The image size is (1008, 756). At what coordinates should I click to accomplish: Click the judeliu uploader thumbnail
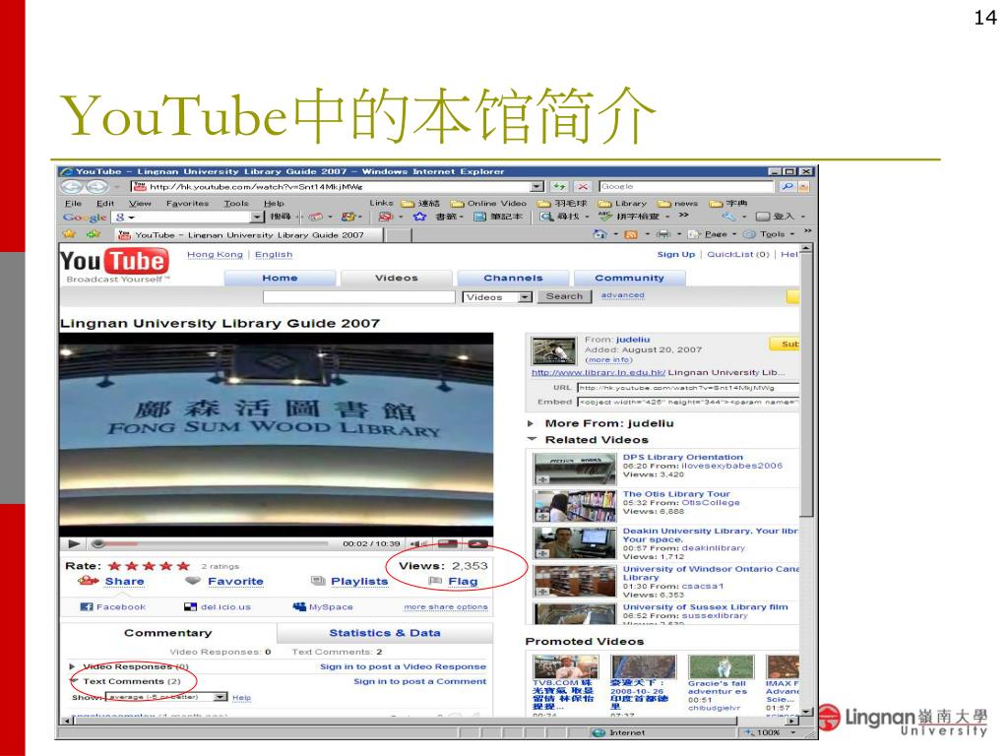pyautogui.click(x=553, y=350)
